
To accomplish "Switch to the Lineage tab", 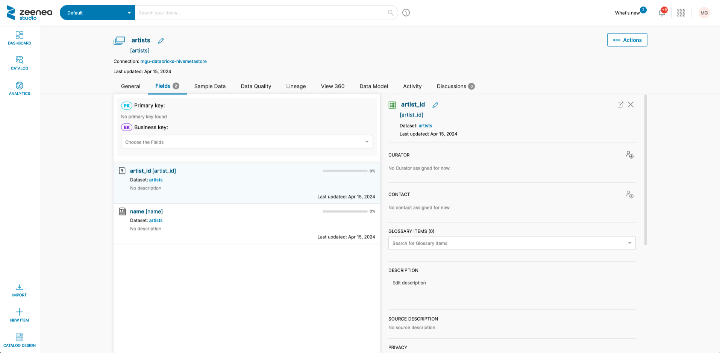I will pos(296,86).
